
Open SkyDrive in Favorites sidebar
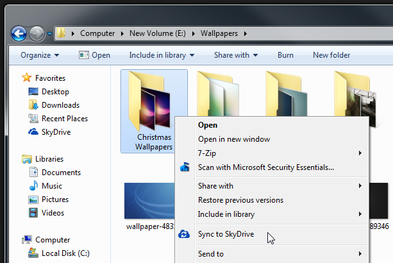click(x=55, y=132)
